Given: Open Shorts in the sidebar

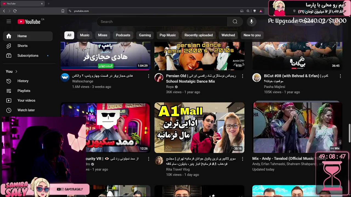Looking at the screenshot, I should point(28,46).
